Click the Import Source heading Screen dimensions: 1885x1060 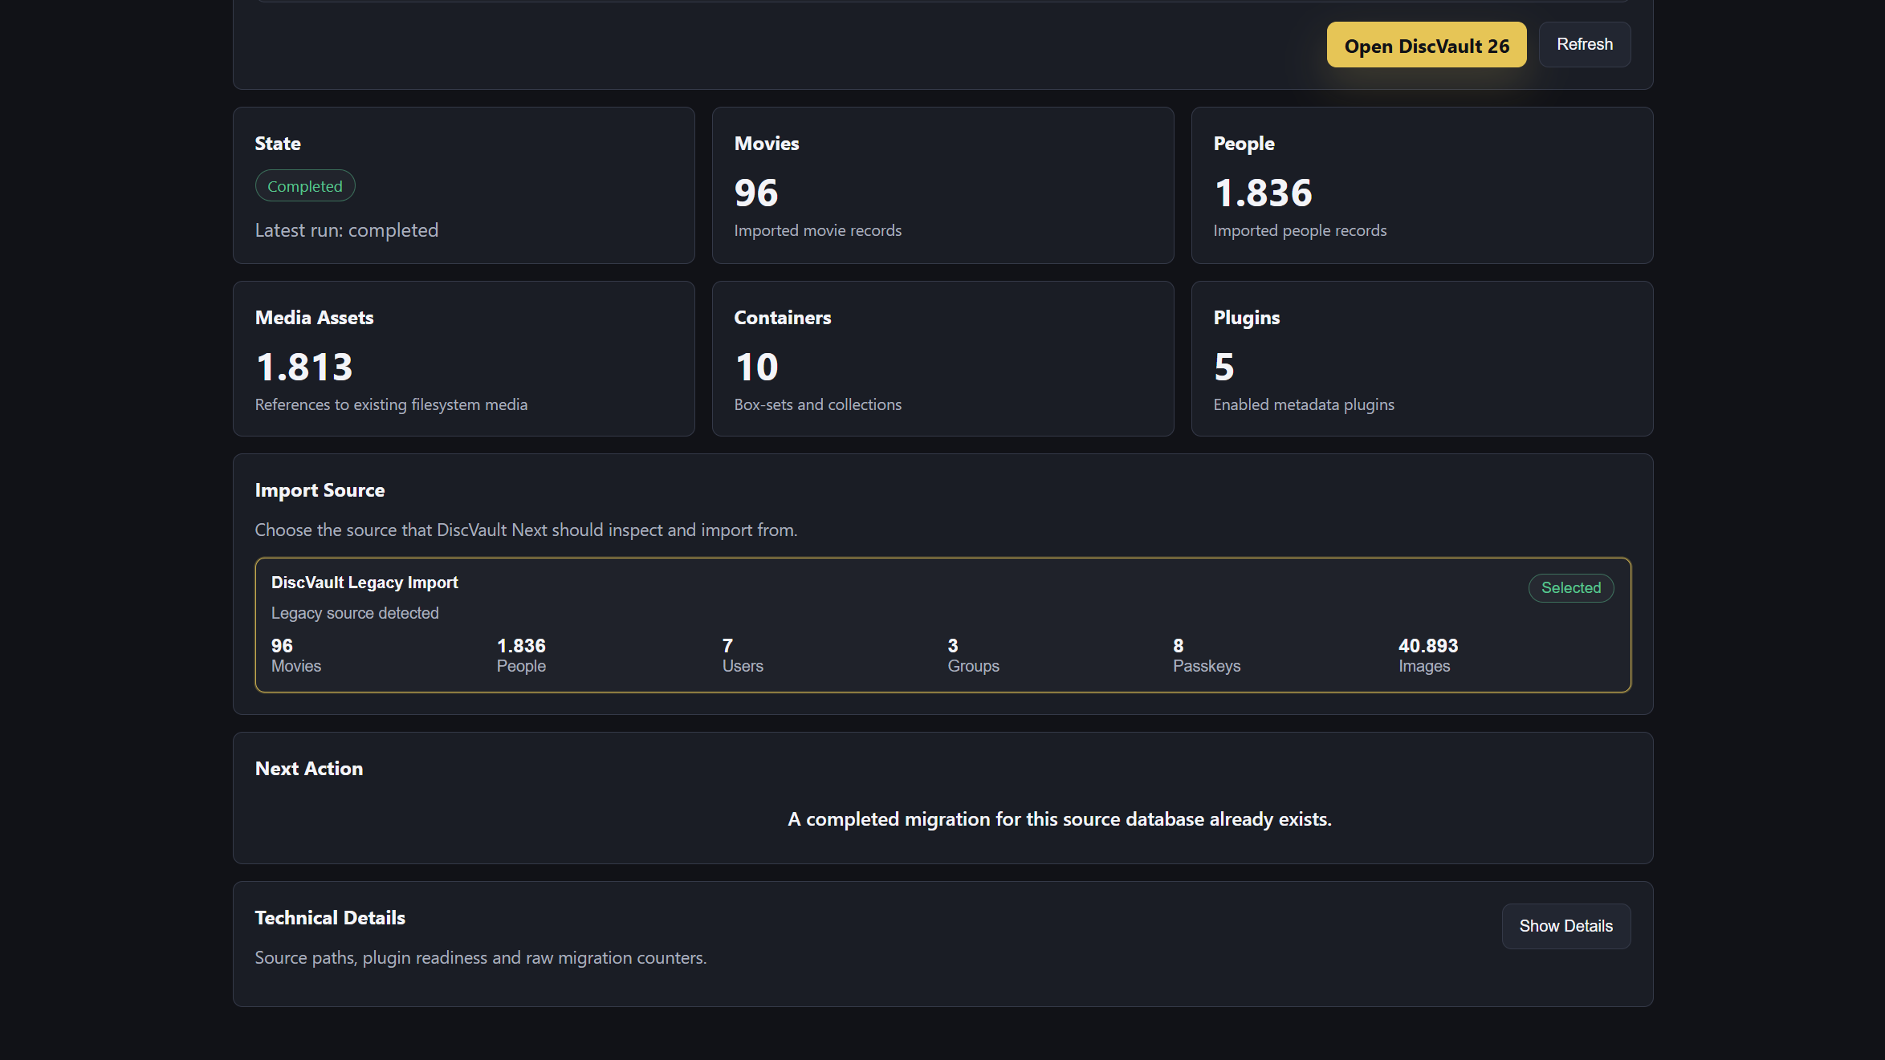coord(320,490)
